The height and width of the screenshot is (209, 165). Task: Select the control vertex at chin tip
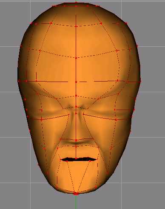[76, 193]
